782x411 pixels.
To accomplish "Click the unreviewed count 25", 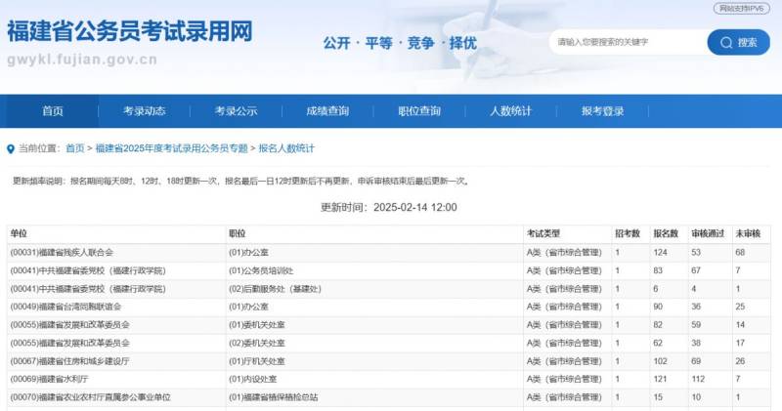I will click(740, 307).
